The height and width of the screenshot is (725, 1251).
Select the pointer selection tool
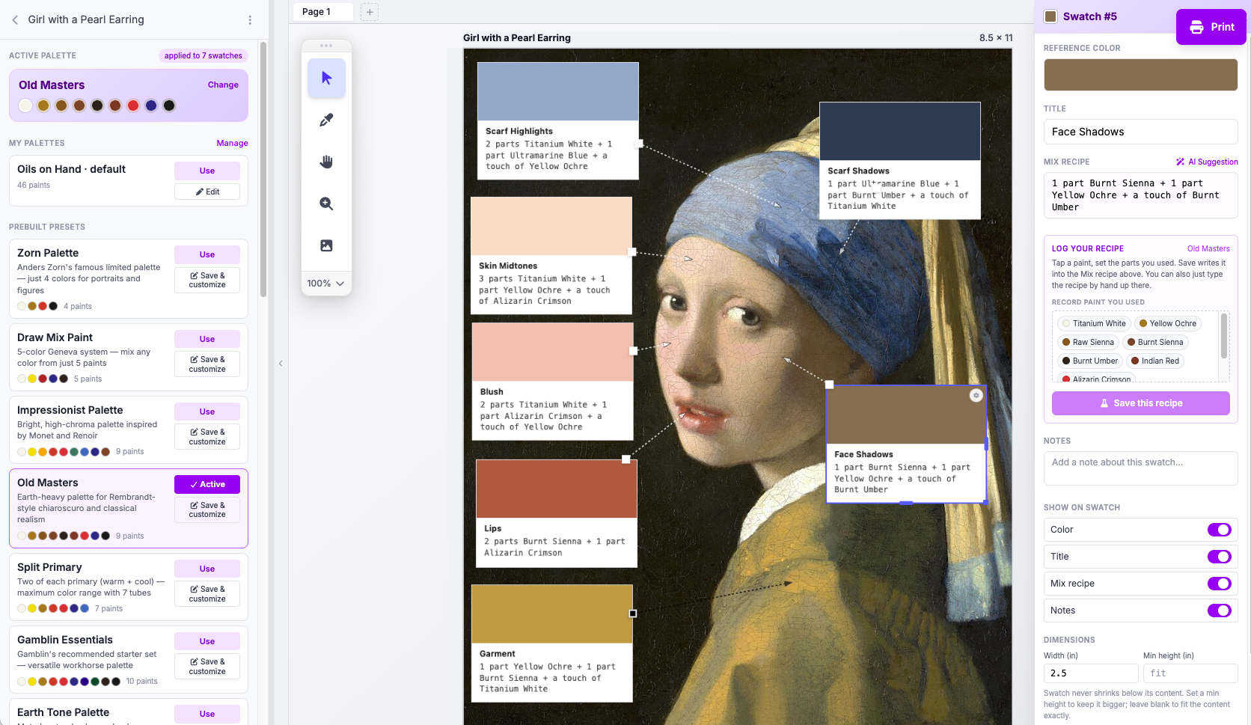click(x=326, y=78)
